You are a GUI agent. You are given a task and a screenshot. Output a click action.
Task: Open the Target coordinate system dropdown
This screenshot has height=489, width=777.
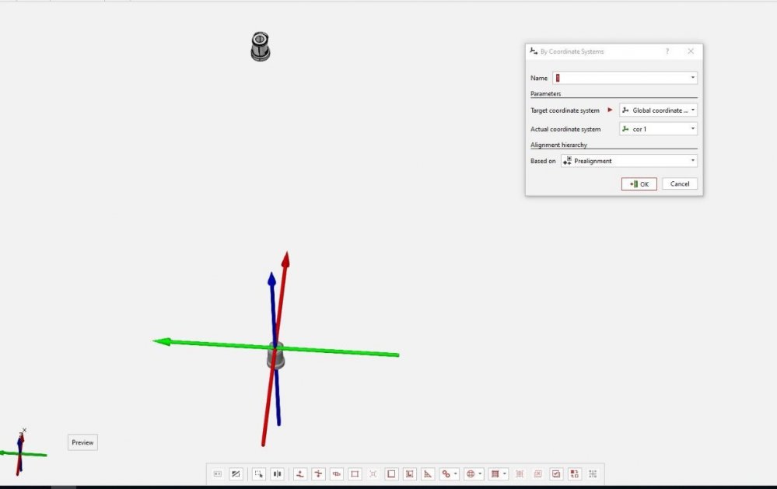pyautogui.click(x=658, y=110)
